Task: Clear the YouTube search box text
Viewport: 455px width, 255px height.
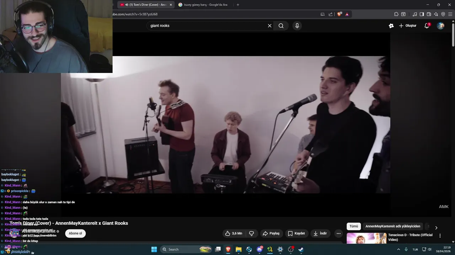Action: (269, 26)
